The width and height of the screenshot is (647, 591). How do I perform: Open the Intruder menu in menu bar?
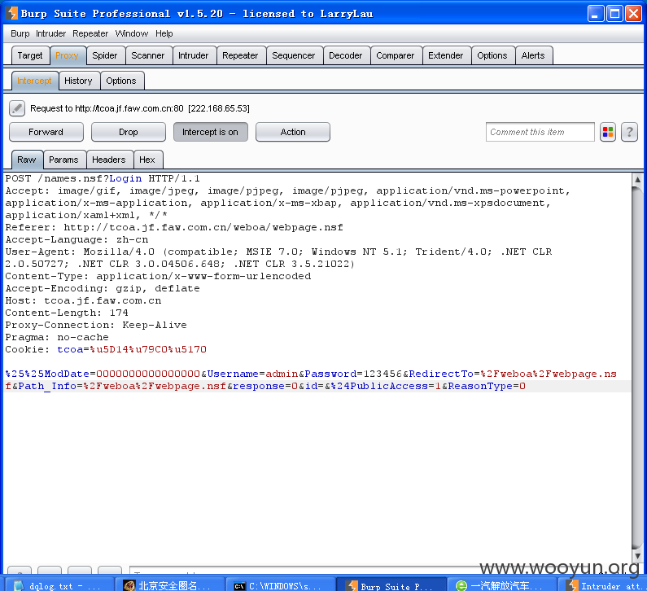pos(50,34)
